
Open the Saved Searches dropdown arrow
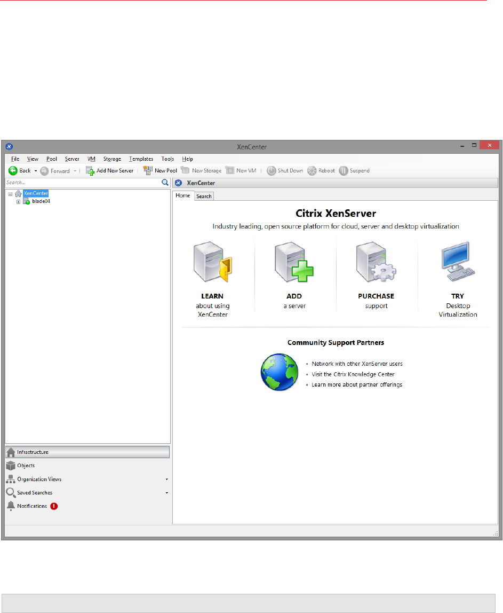coord(167,492)
